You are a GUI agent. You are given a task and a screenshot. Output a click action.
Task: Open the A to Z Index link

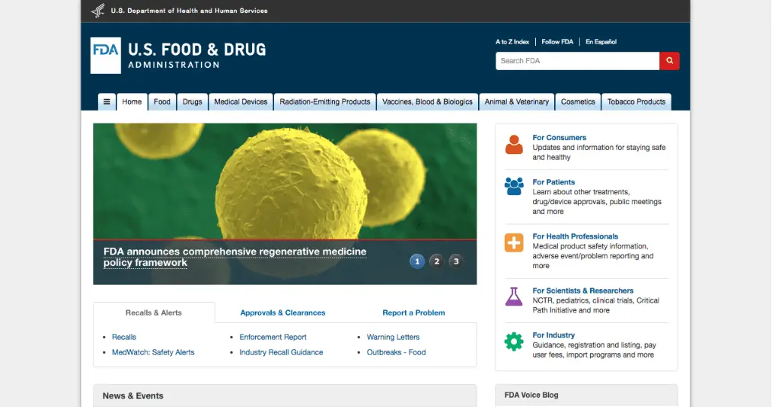pos(512,42)
